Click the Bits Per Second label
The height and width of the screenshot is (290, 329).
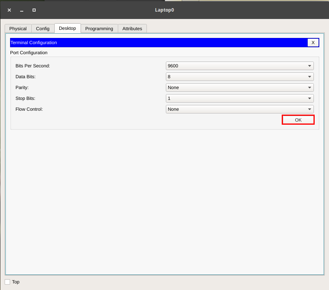pyautogui.click(x=33, y=66)
